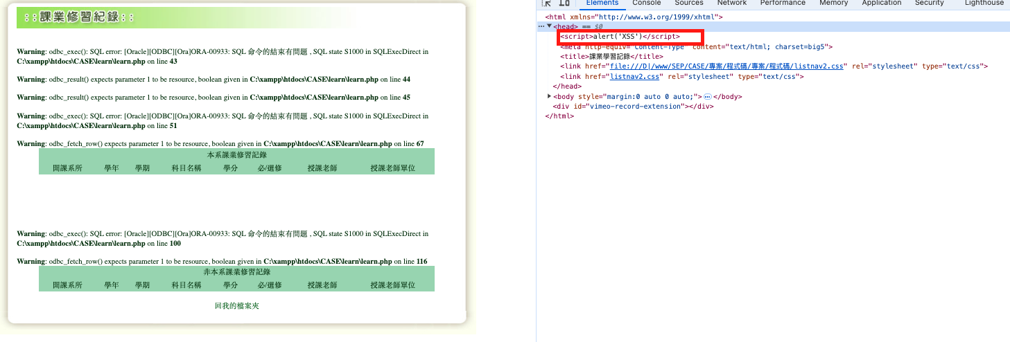The height and width of the screenshot is (342, 1010).
Task: Click 學分 header in 非本系課業修習記錄 table
Action: [230, 285]
